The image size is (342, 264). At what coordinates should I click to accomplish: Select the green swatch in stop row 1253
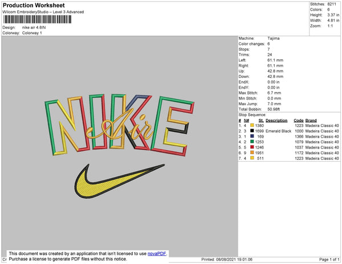pos(252,142)
